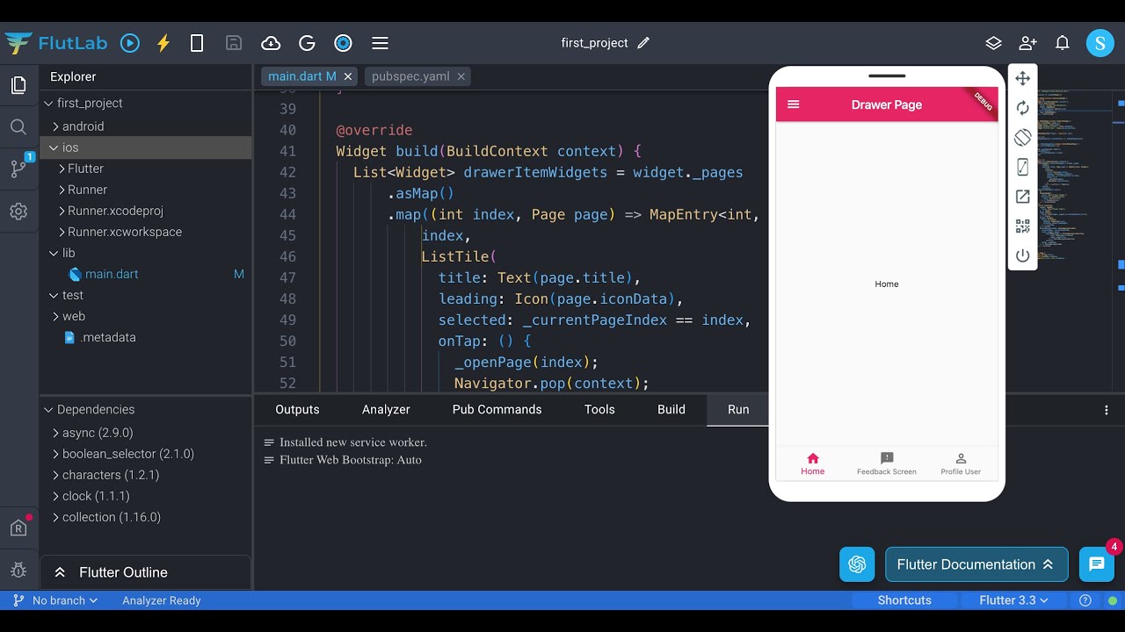Open the Tools tab

pyautogui.click(x=599, y=409)
